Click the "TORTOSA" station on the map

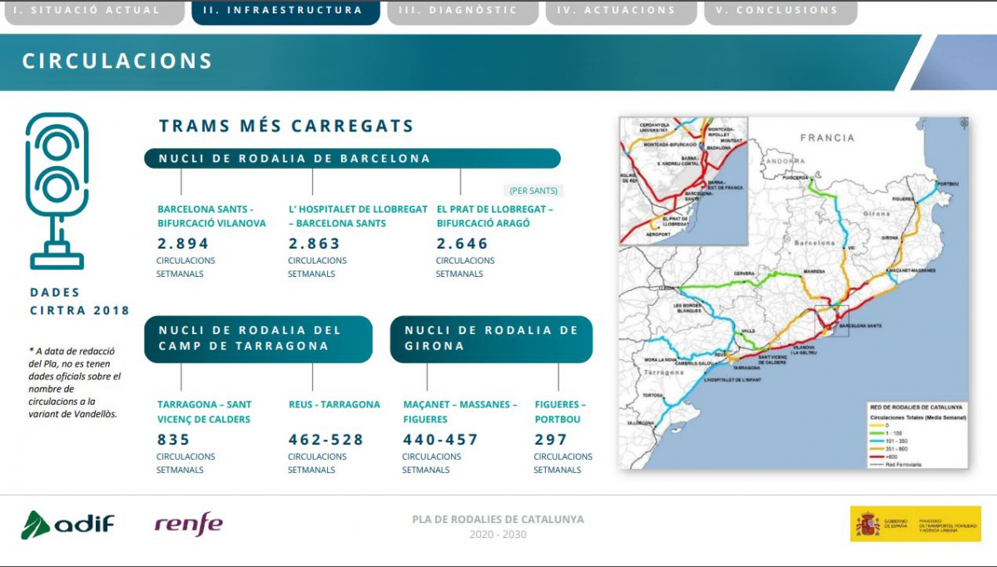click(x=652, y=395)
